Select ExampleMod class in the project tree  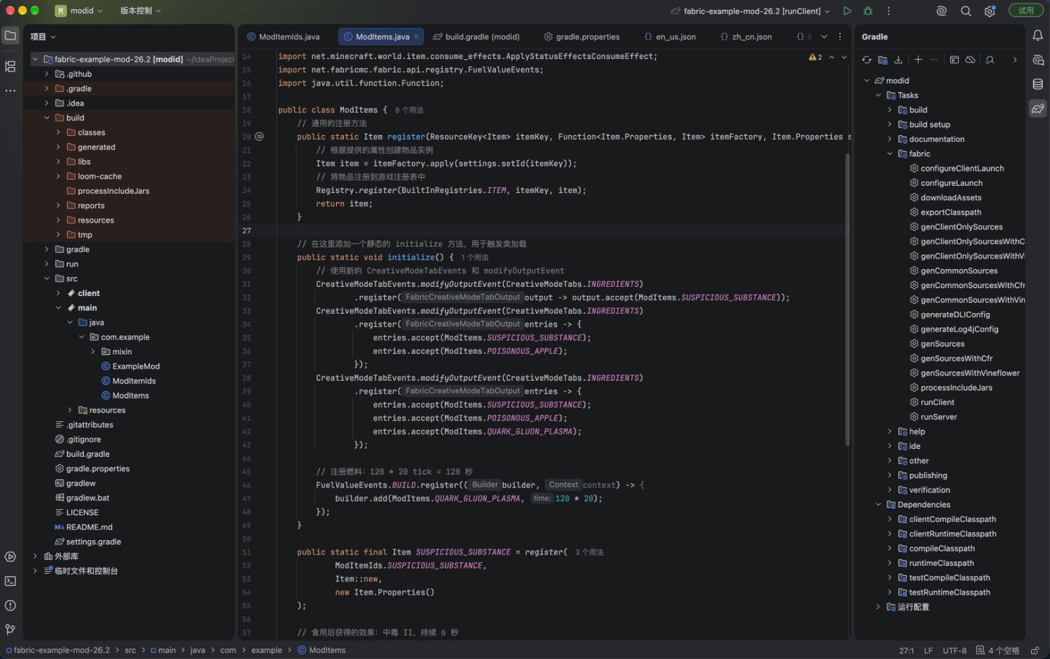[136, 366]
